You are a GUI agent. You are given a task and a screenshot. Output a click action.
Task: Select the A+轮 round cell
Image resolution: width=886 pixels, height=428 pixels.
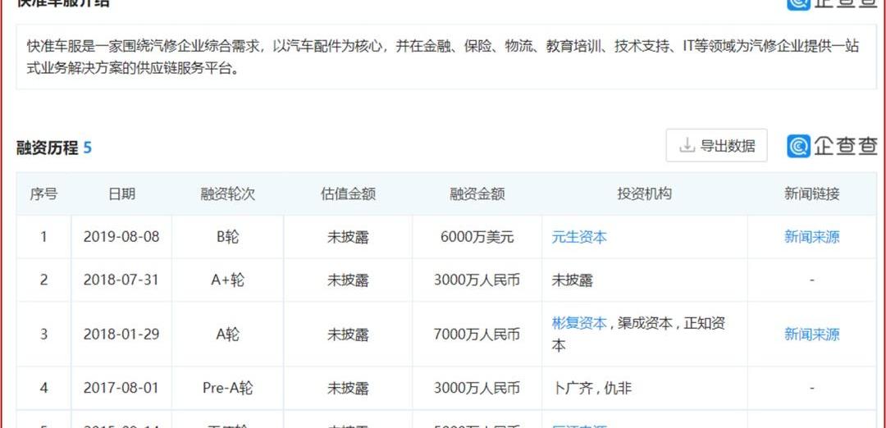pos(228,280)
